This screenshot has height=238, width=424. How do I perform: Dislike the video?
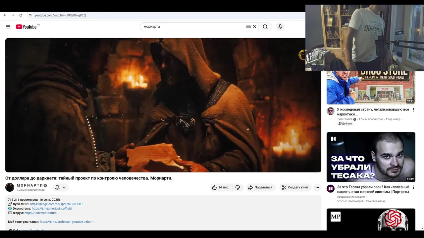(x=238, y=187)
